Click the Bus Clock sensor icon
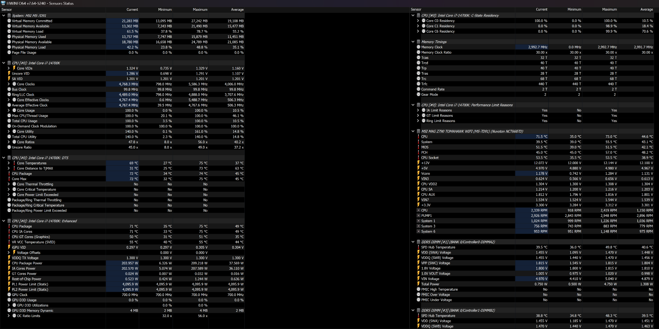The height and width of the screenshot is (329, 659). pyautogui.click(x=9, y=89)
